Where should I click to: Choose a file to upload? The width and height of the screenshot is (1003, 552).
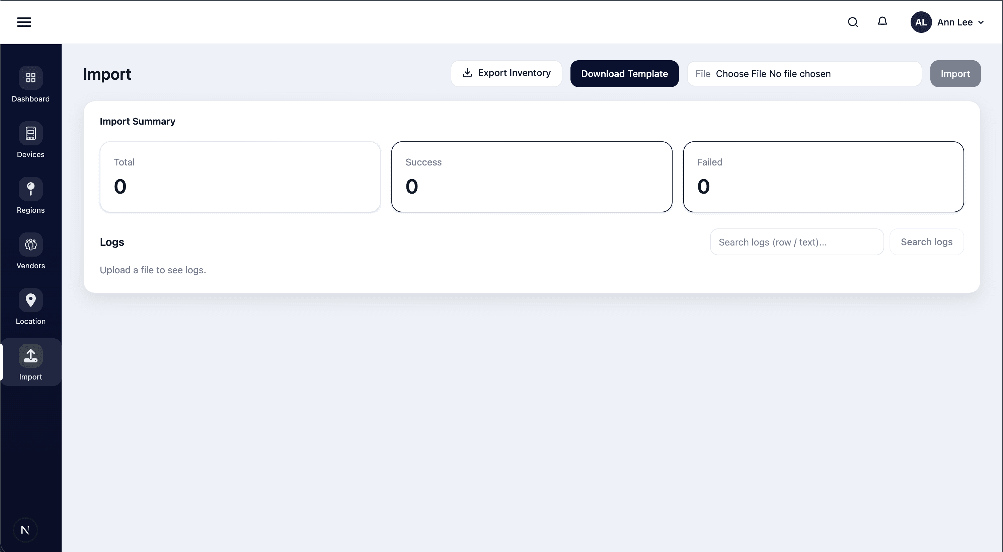pos(741,74)
